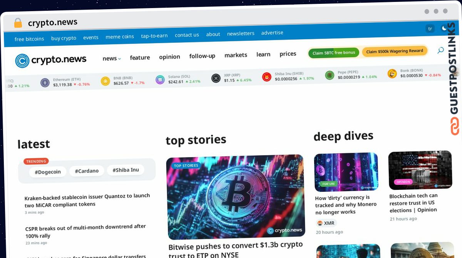Expand the news dropdown menu
The image size is (462, 258).
112,59
